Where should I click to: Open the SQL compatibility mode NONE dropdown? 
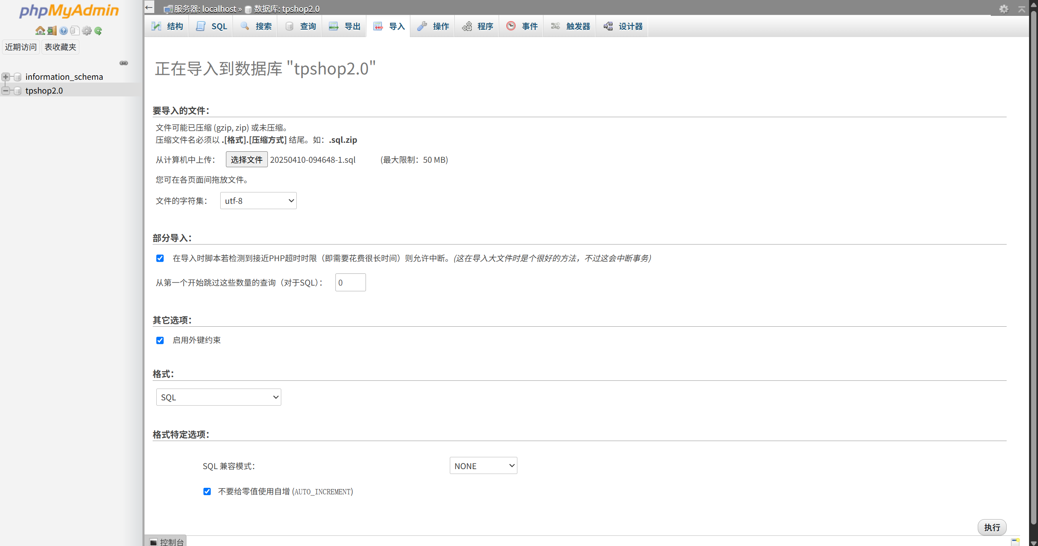click(x=484, y=466)
